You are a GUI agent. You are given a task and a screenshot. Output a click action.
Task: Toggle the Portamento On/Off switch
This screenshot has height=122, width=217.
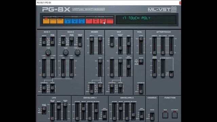tap(171, 74)
